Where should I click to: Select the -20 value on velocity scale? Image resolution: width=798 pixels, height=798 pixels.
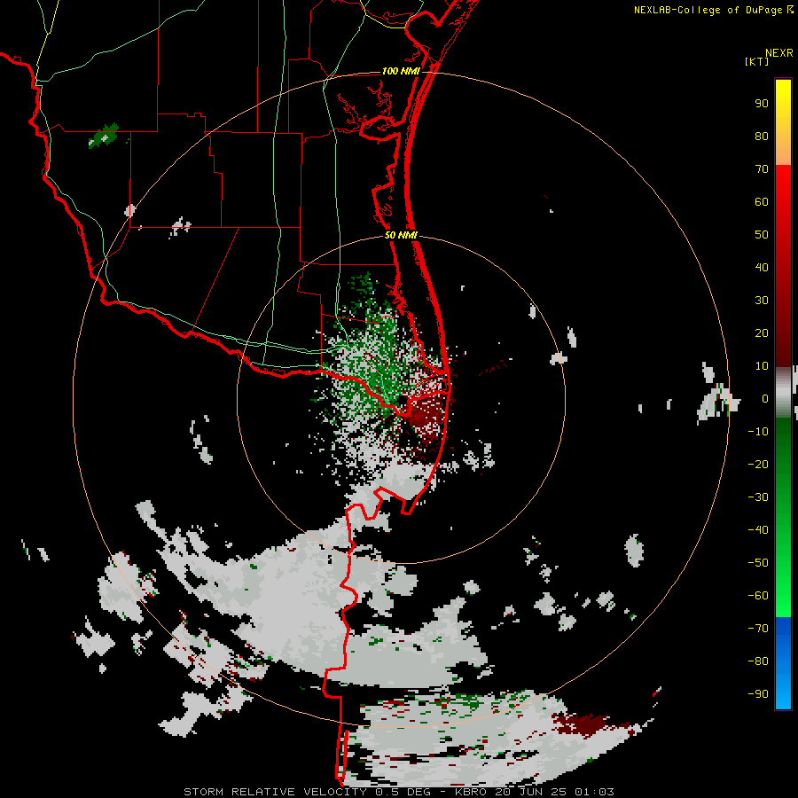(x=758, y=465)
